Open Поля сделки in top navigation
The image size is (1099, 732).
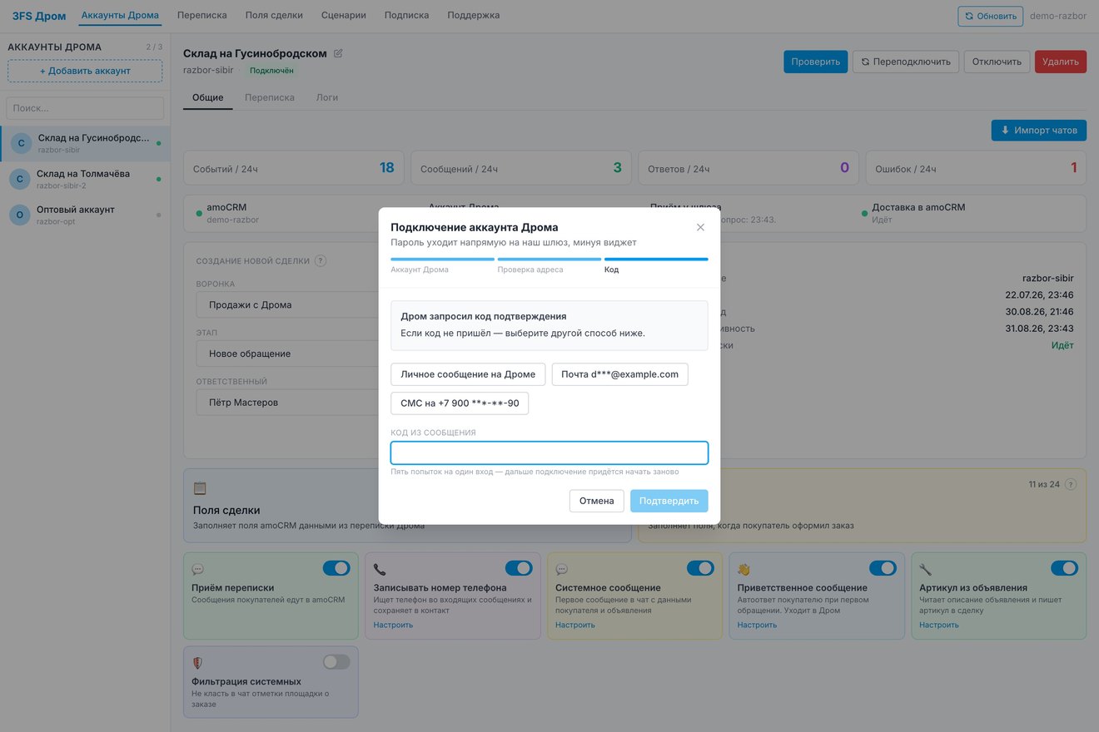point(274,15)
